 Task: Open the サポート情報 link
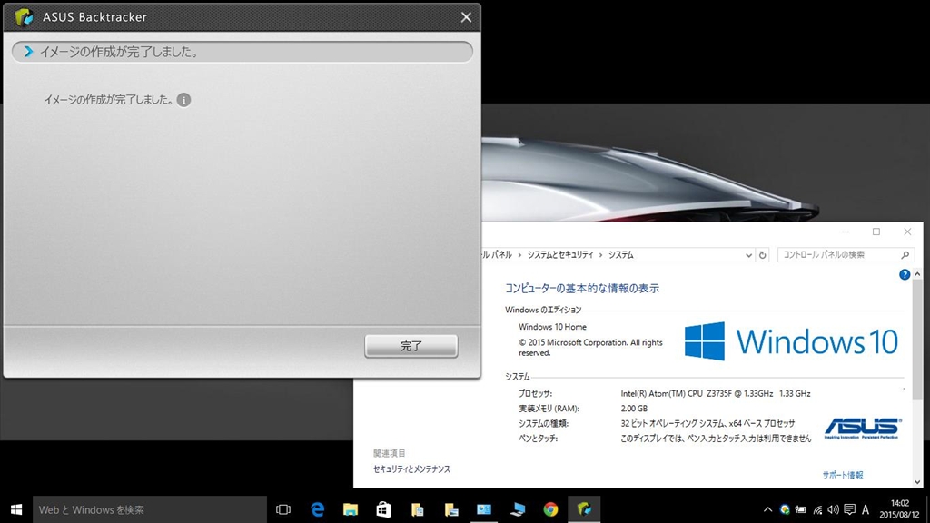click(x=842, y=475)
